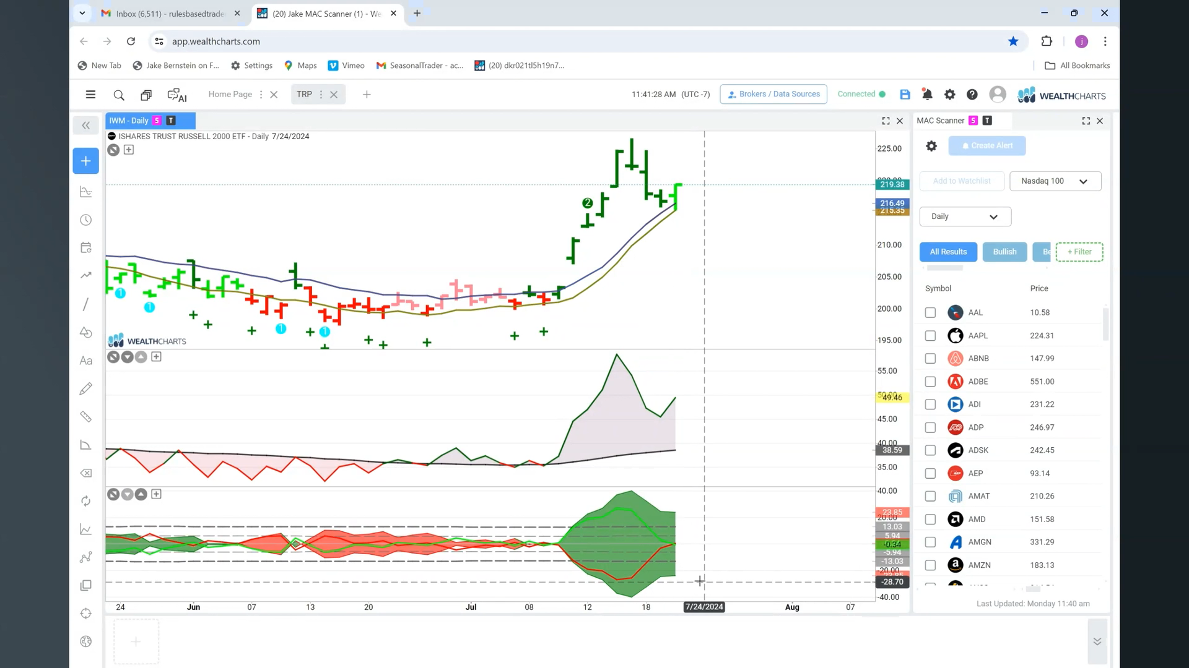Check the ADSK symbol checkbox
The height and width of the screenshot is (668, 1189).
(930, 450)
